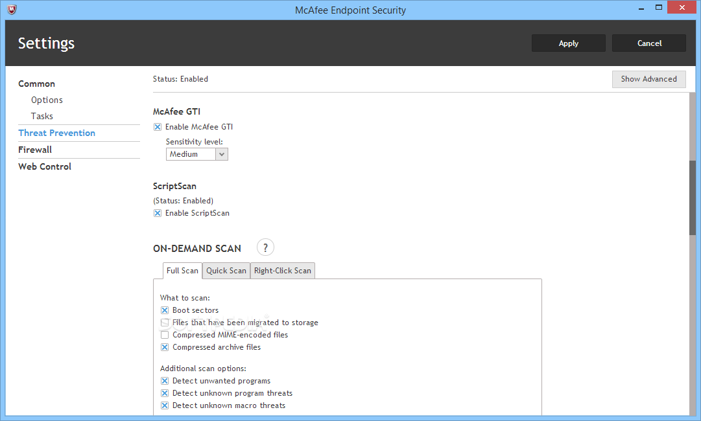701x421 pixels.
Task: Uncheck Enable ScriptScan
Action: coord(158,213)
